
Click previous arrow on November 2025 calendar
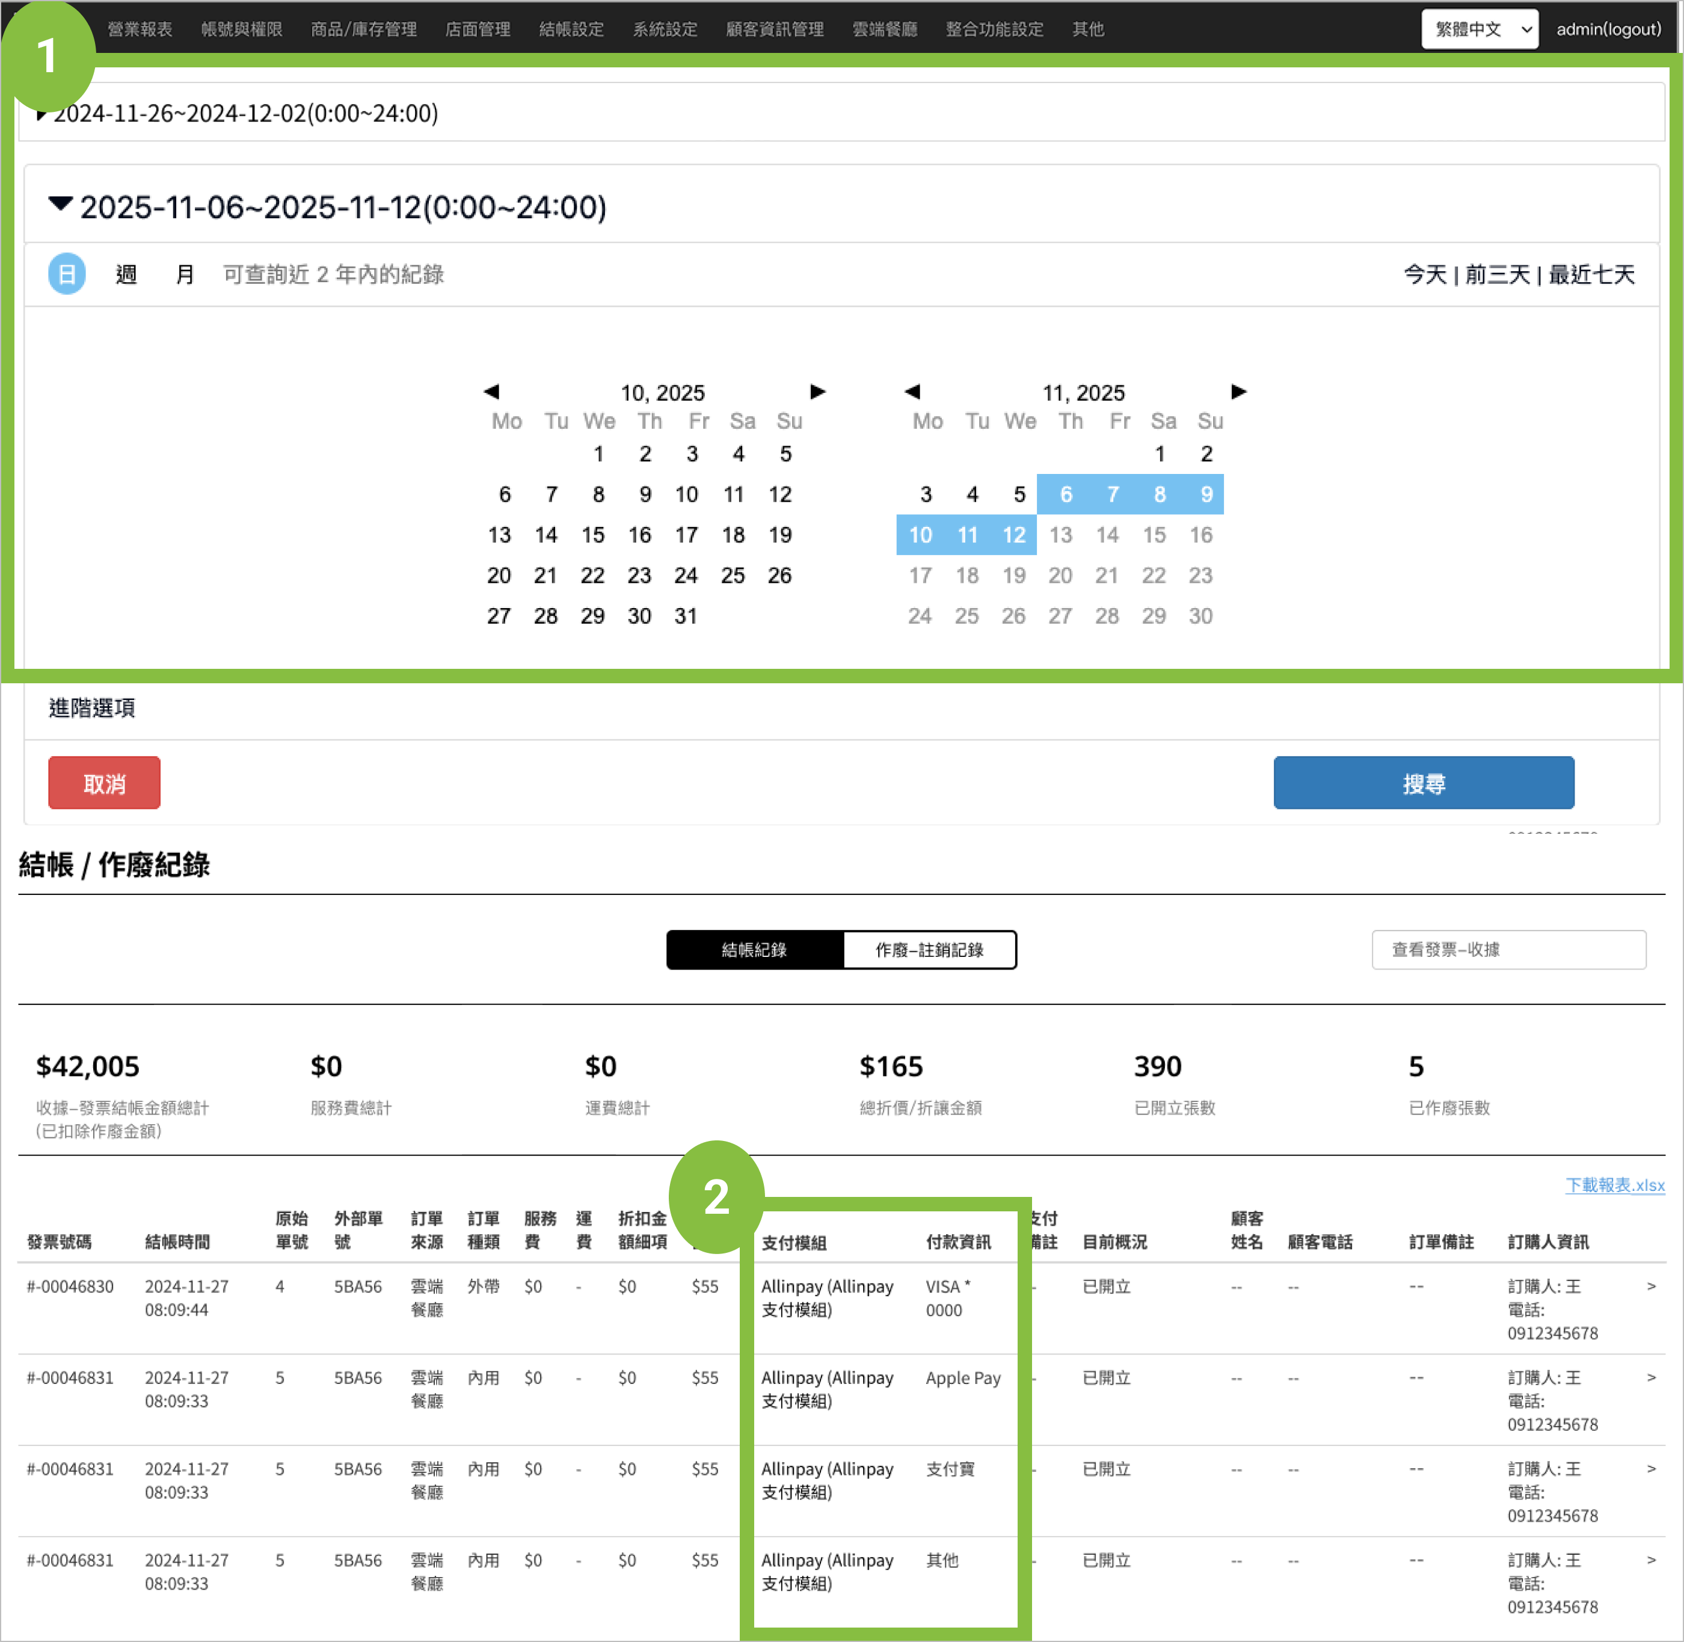tap(912, 392)
